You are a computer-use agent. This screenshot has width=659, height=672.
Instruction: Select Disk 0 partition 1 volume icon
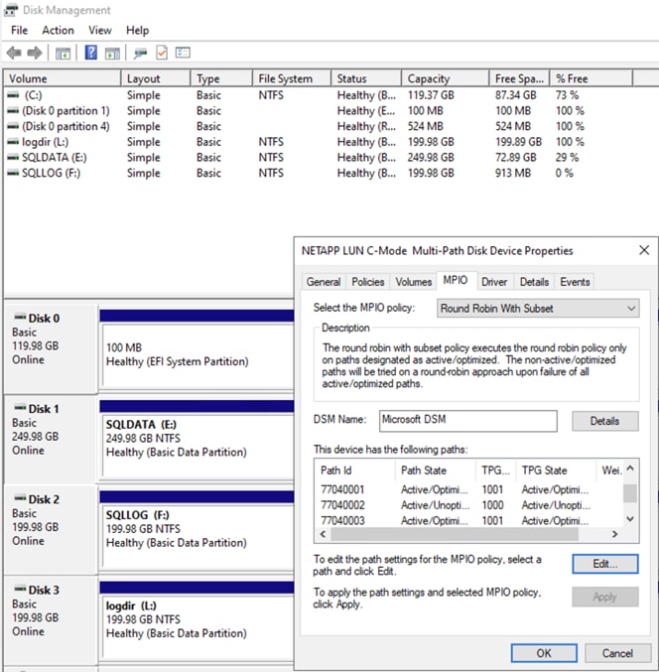tap(13, 110)
